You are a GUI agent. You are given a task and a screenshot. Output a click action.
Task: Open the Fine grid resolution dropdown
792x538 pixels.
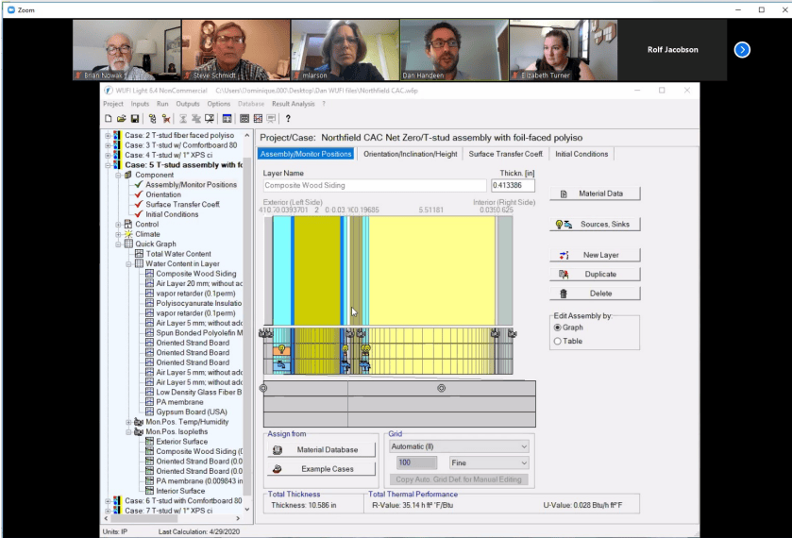point(524,462)
